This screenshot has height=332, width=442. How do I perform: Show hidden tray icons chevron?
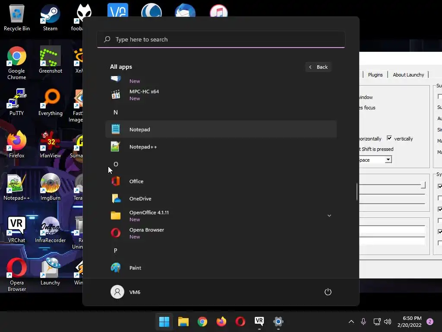point(351,322)
